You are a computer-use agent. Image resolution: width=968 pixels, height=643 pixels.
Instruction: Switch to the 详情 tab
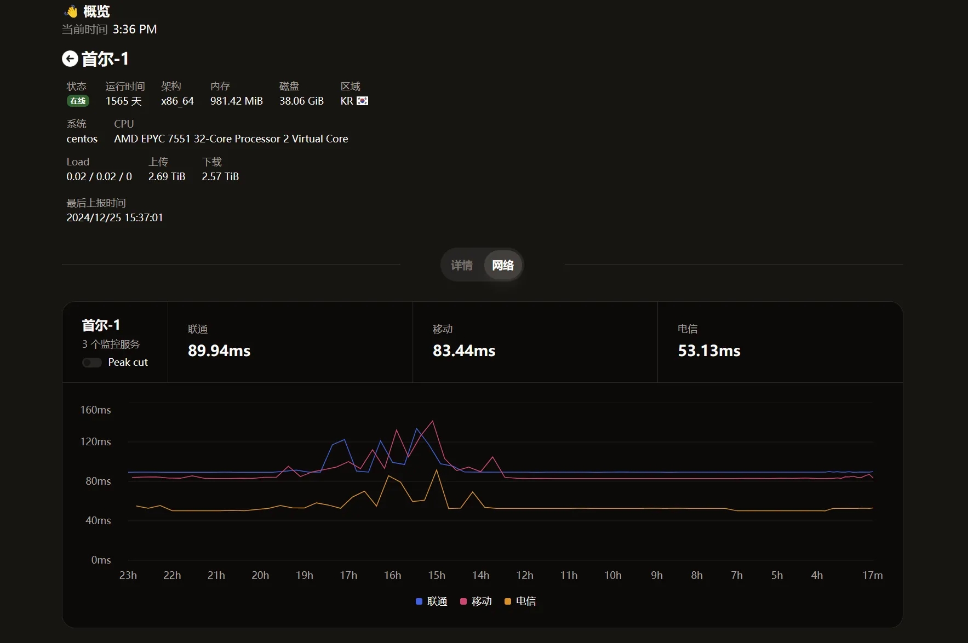point(462,266)
